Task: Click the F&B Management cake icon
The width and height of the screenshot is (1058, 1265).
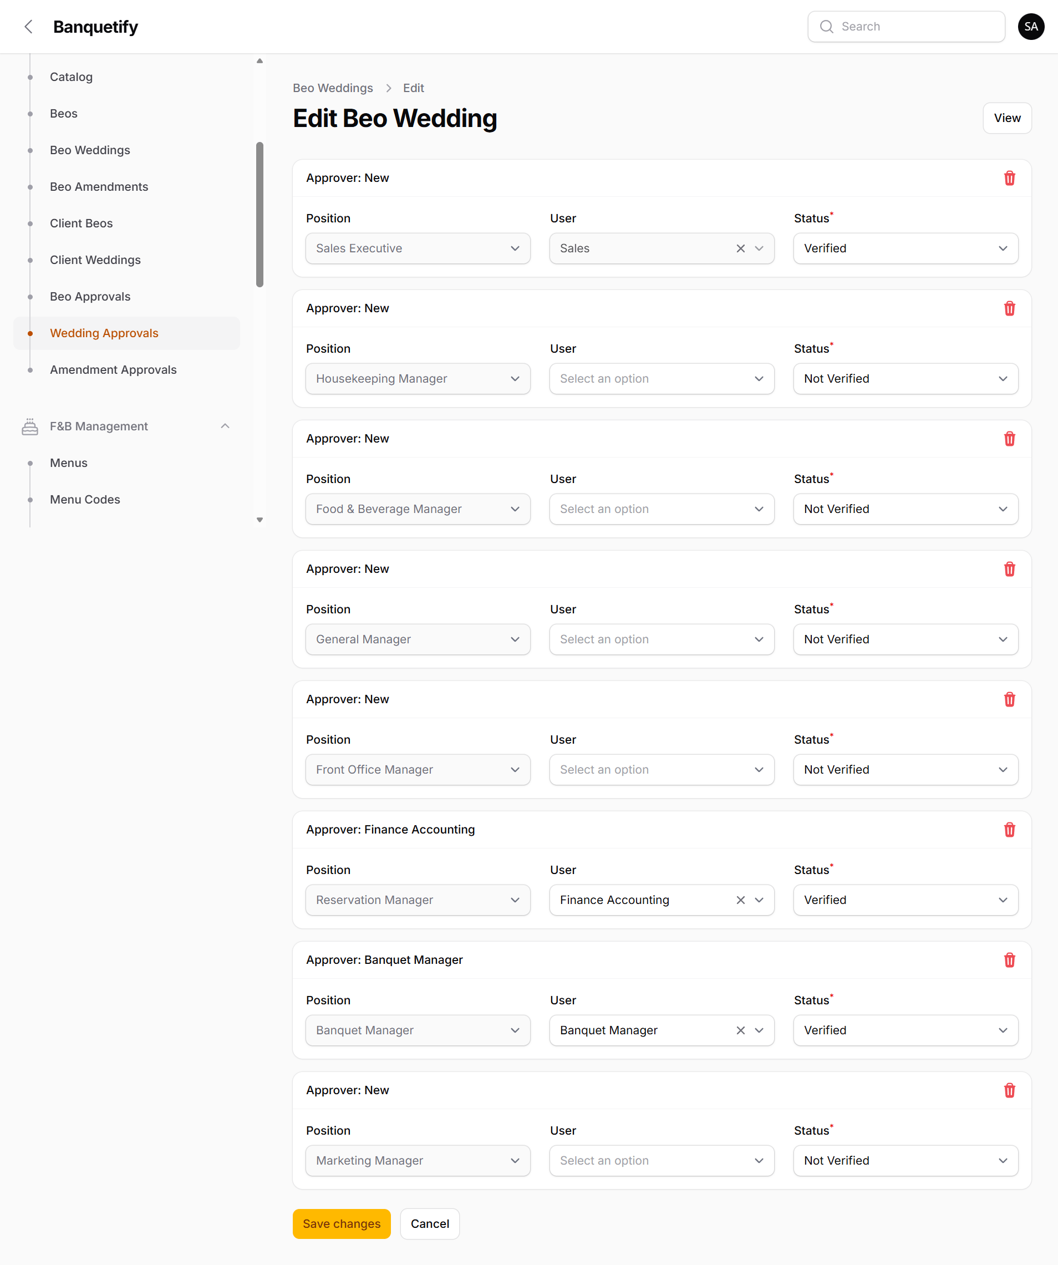Action: [29, 426]
